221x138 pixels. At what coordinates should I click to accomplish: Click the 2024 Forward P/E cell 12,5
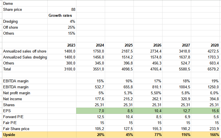tap(90, 117)
